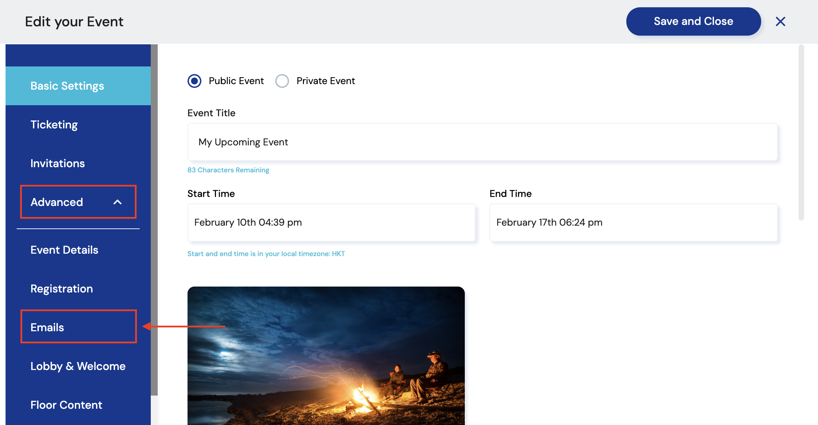Click the campfire event cover image

[x=326, y=355]
